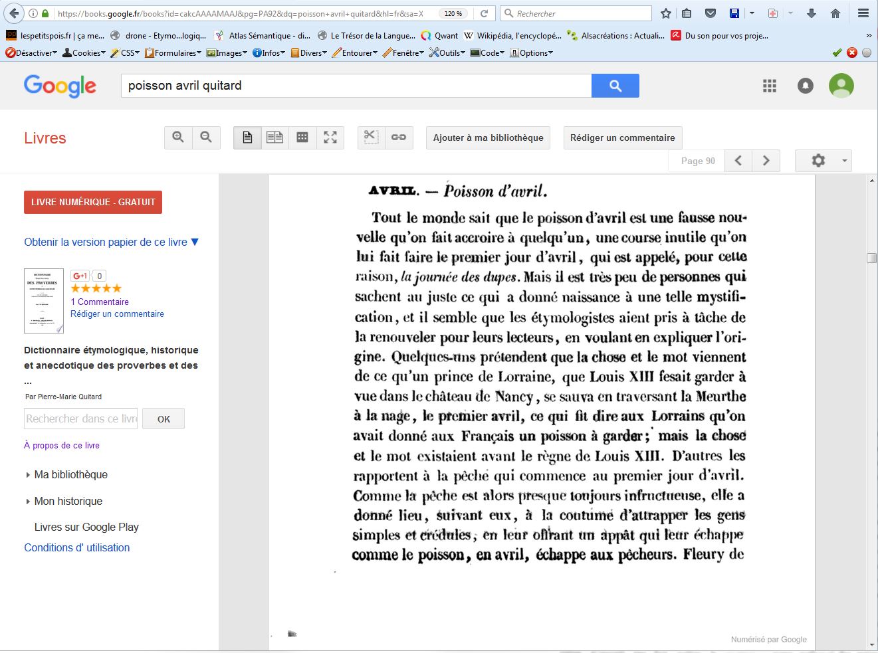Image resolution: width=878 pixels, height=653 pixels.
Task: Open À propos de ce livre link
Action: [x=62, y=445]
